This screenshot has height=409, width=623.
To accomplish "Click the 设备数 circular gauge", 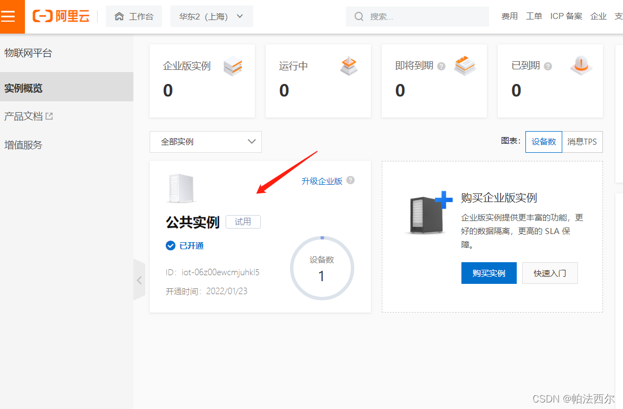I will (322, 269).
